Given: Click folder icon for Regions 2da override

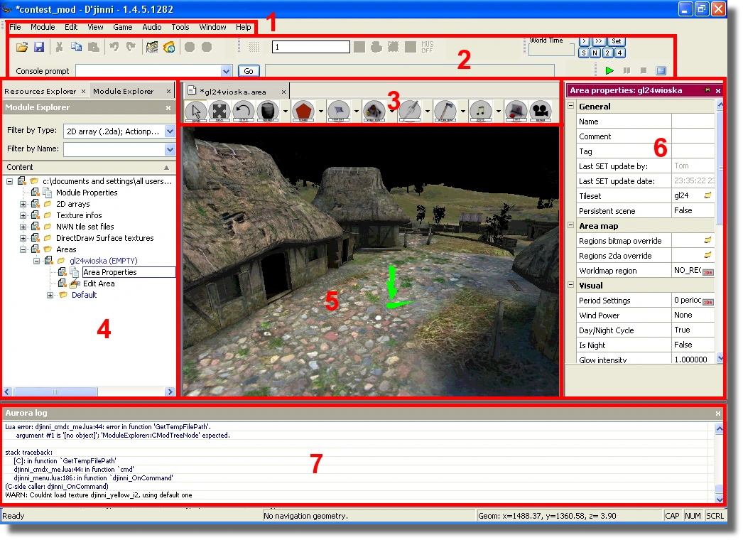Looking at the screenshot, I should 708,255.
